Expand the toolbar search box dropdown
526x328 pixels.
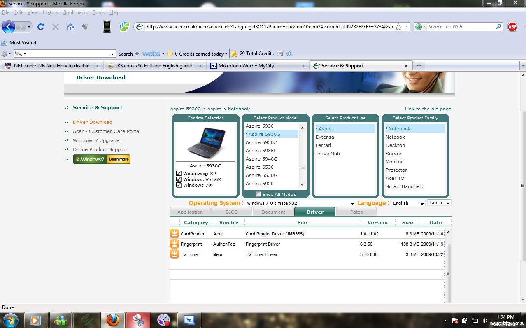(x=112, y=54)
